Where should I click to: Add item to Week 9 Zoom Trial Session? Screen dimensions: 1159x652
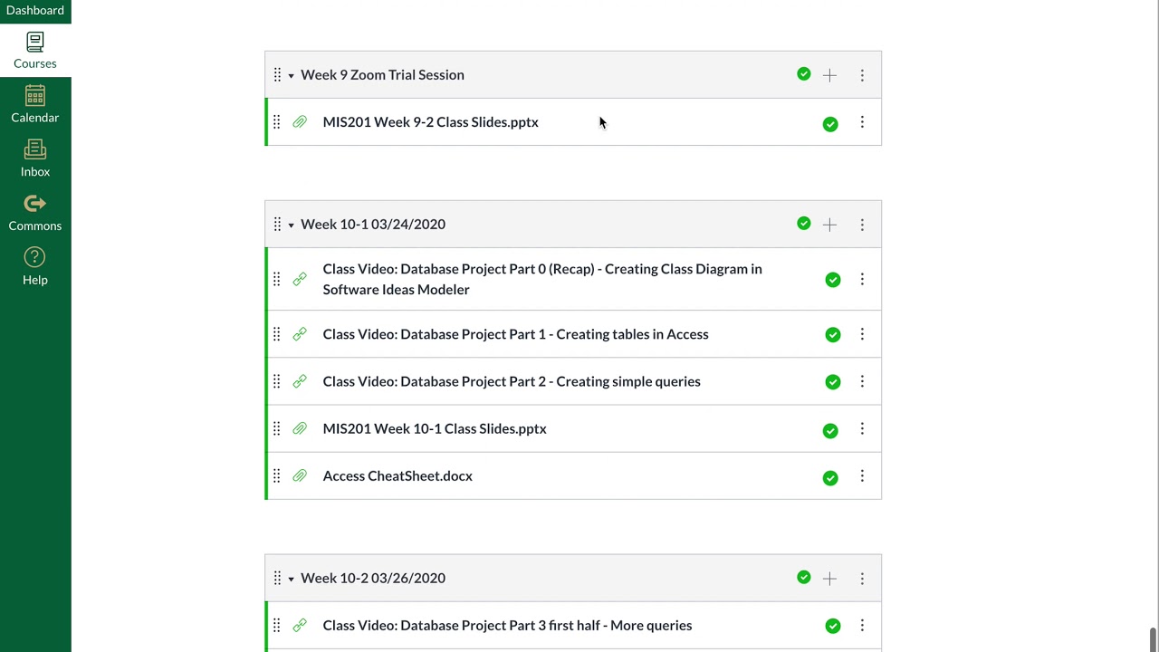[829, 75]
